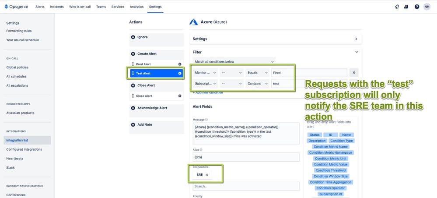The image size is (437, 198).
Task: Open the help question mark icon
Action: coord(416,7)
